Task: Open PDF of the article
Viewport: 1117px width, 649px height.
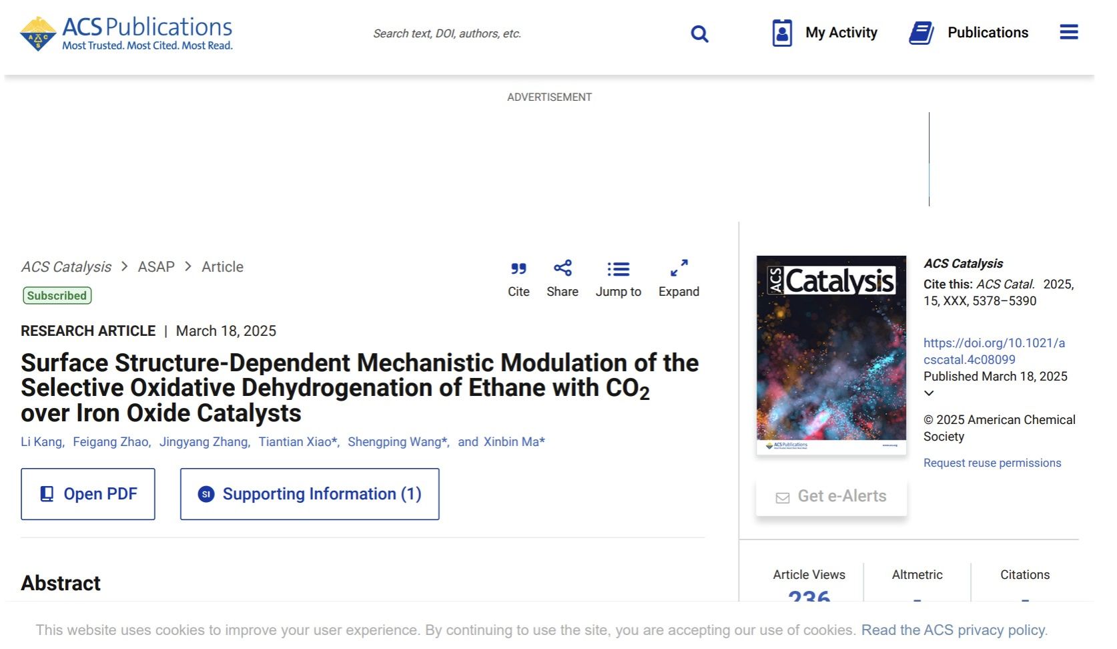Action: 88,494
